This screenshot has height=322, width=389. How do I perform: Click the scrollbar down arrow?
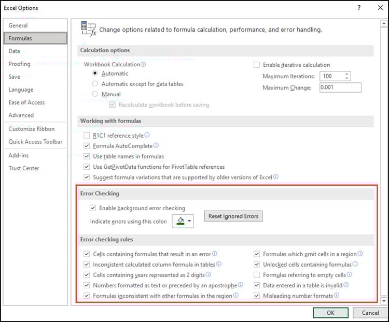point(384,301)
